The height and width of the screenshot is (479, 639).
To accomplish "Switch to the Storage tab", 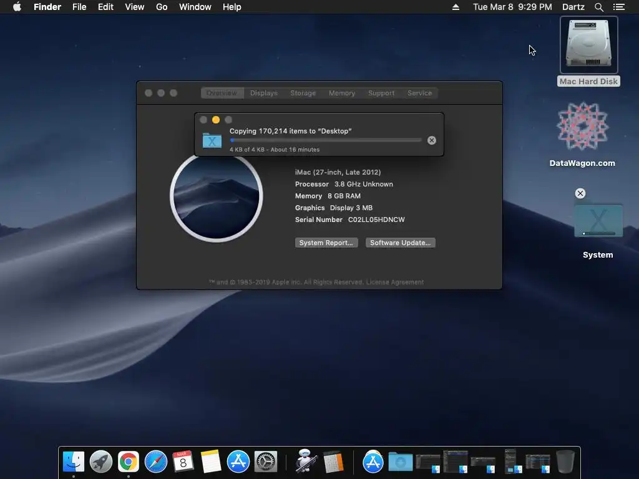I will 303,93.
